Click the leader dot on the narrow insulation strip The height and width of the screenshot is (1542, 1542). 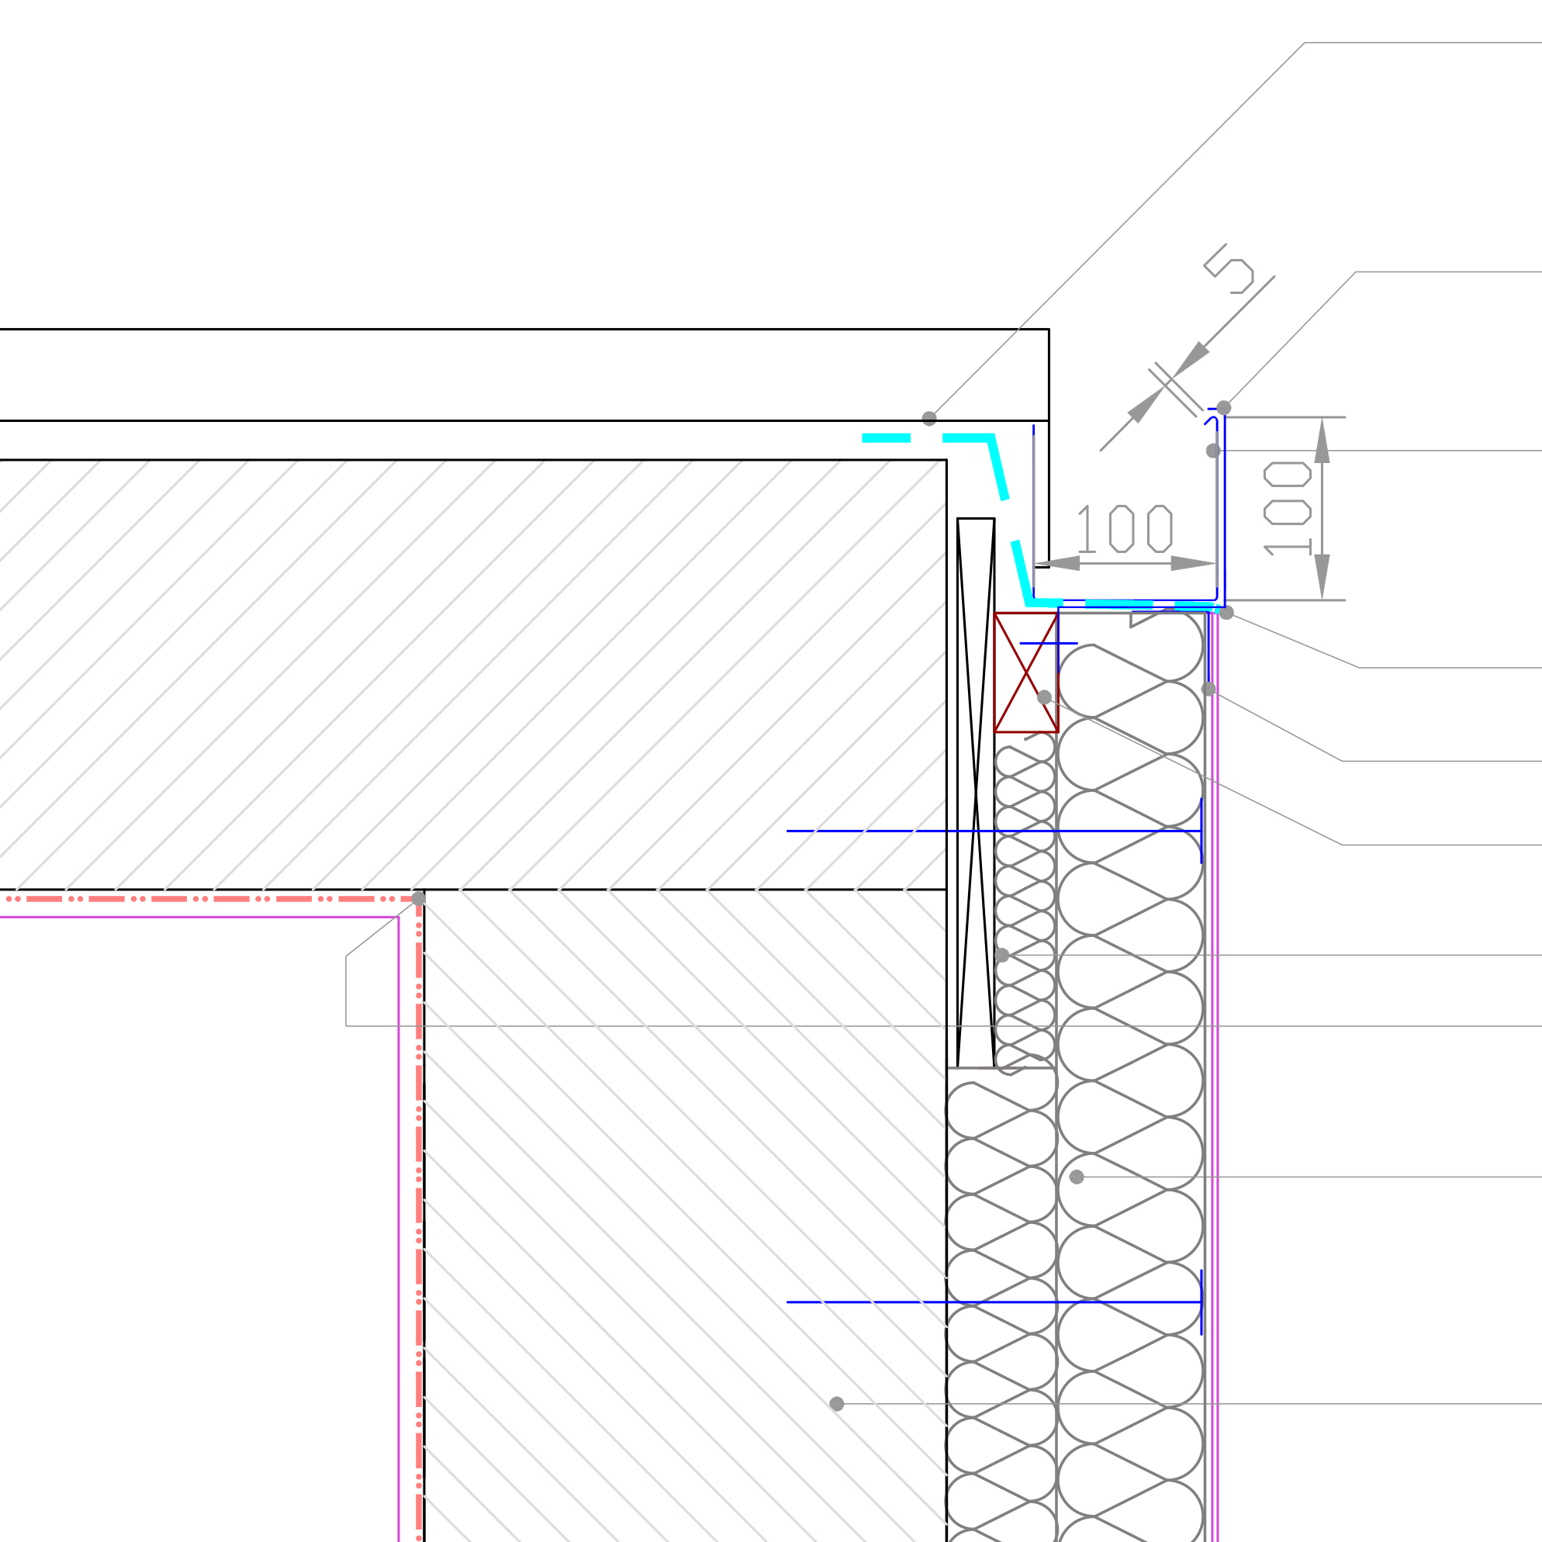tap(1002, 956)
